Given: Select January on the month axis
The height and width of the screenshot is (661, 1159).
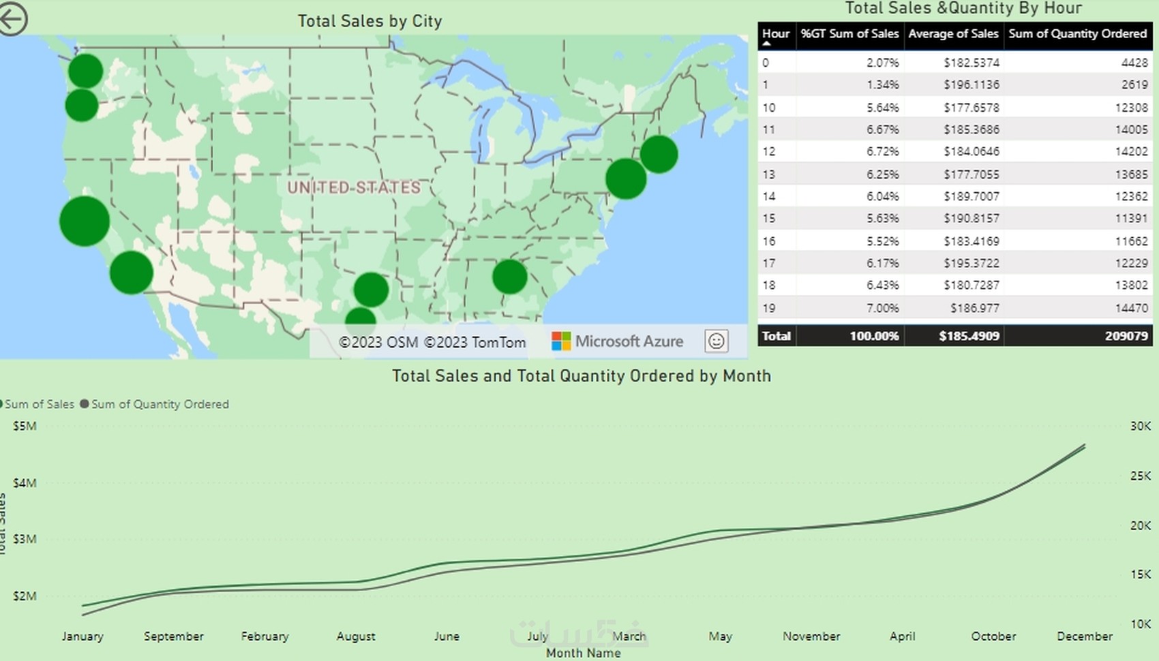Looking at the screenshot, I should [x=82, y=636].
